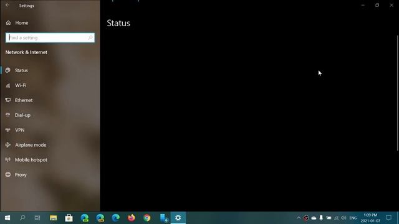Click the Ethernet monitor icon in the sidebar

8,100
